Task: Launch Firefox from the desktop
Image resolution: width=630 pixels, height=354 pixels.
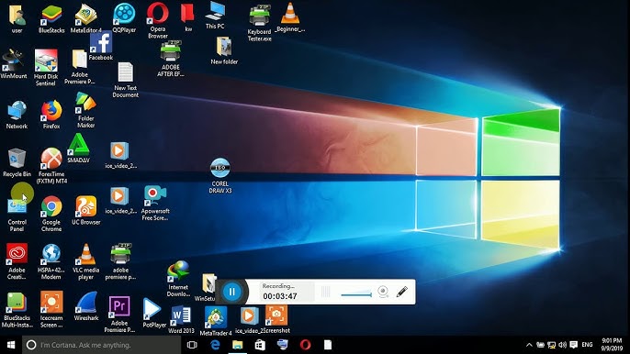Action: (x=51, y=116)
